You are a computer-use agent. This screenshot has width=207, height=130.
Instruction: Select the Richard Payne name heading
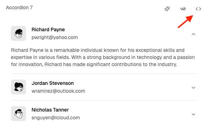click(x=48, y=29)
